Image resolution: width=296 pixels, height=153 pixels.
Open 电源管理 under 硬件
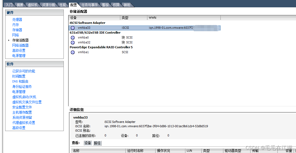pos(19,56)
